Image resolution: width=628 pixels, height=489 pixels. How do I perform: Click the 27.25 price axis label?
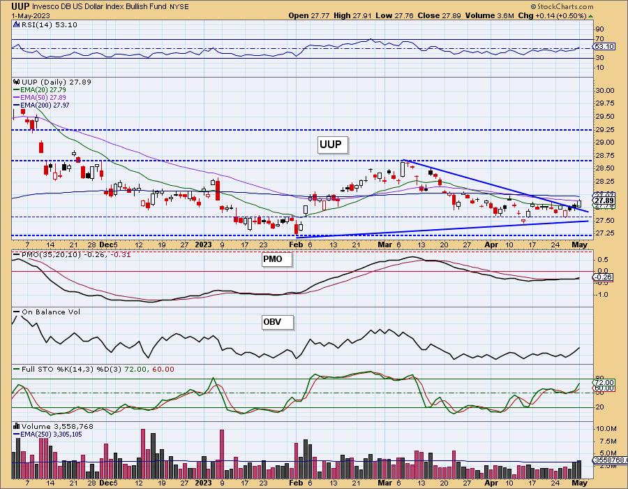click(605, 233)
